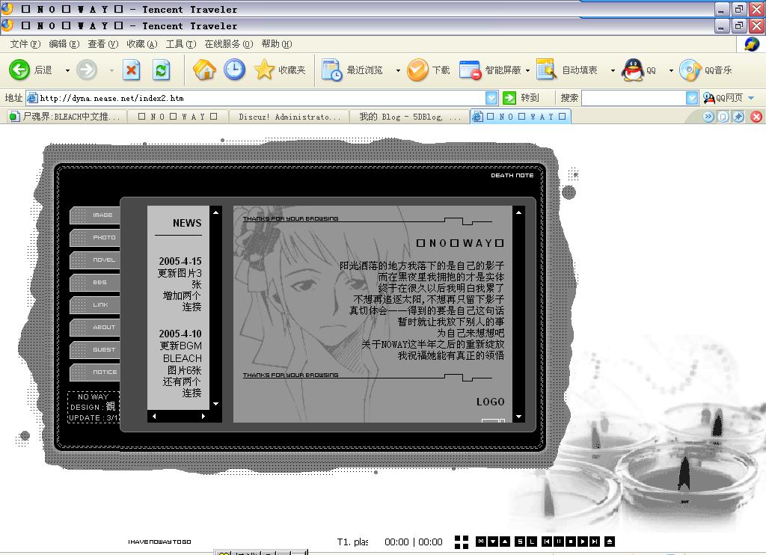This screenshot has height=555, width=766.
Task: Open the 编辑(E) menu
Action: (x=64, y=44)
